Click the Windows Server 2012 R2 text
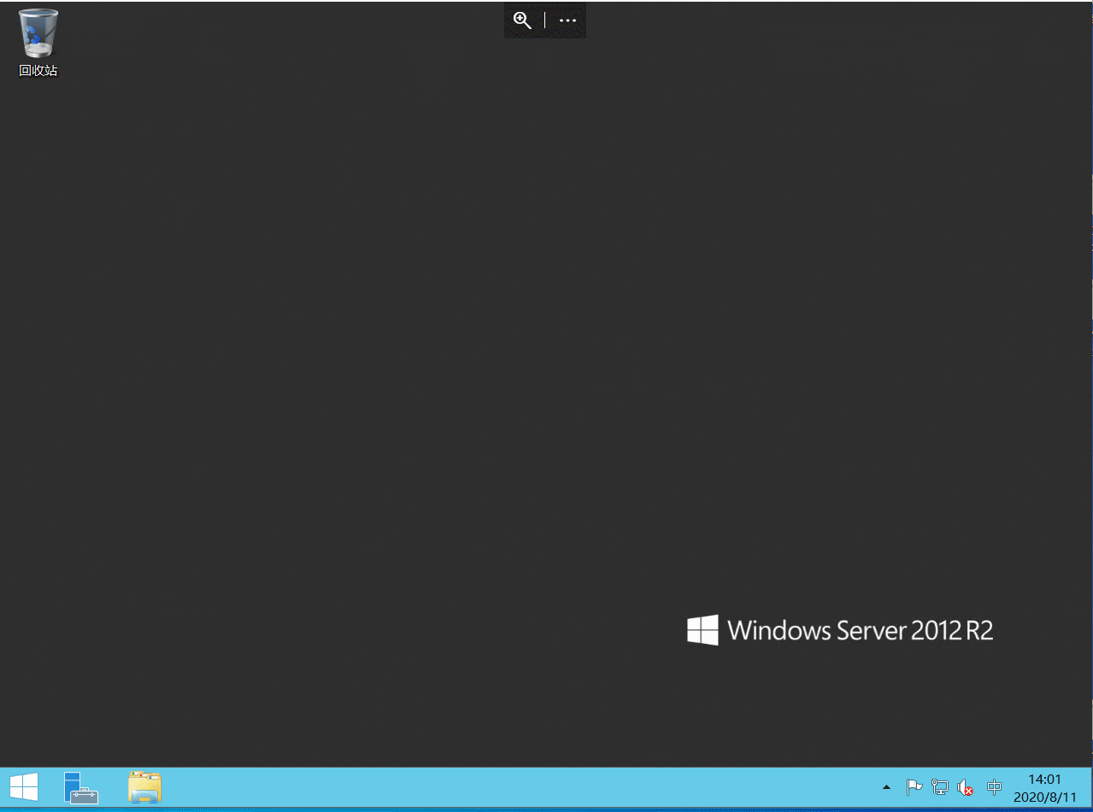Viewport: 1093px width, 812px height. point(860,631)
